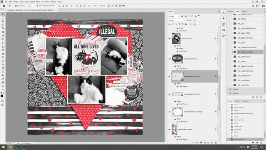266x150 pixels.
Task: Hide the journaler frame layer
Action: [x=170, y=112]
